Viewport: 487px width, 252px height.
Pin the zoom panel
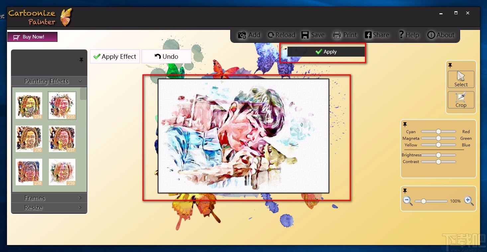tap(405, 191)
